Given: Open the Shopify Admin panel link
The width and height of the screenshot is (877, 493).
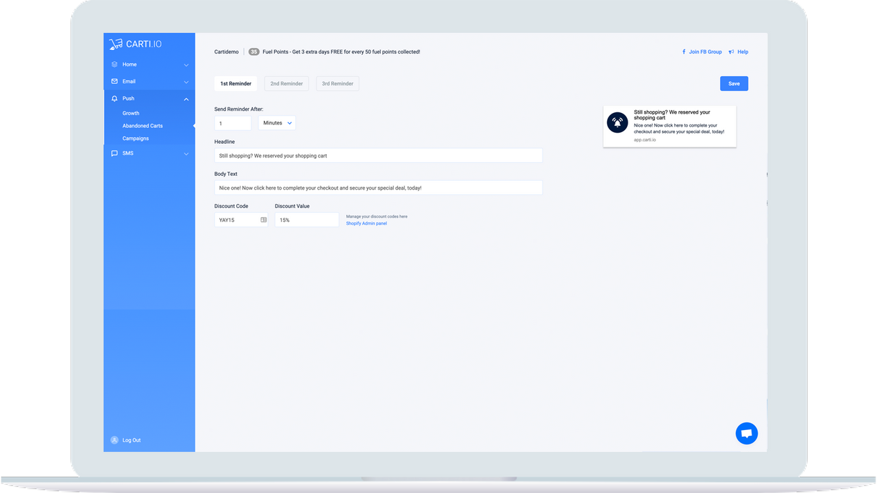Looking at the screenshot, I should 366,224.
